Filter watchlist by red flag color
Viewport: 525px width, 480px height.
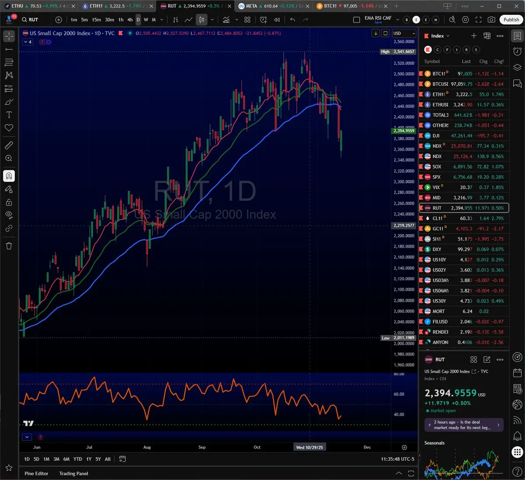(428, 49)
